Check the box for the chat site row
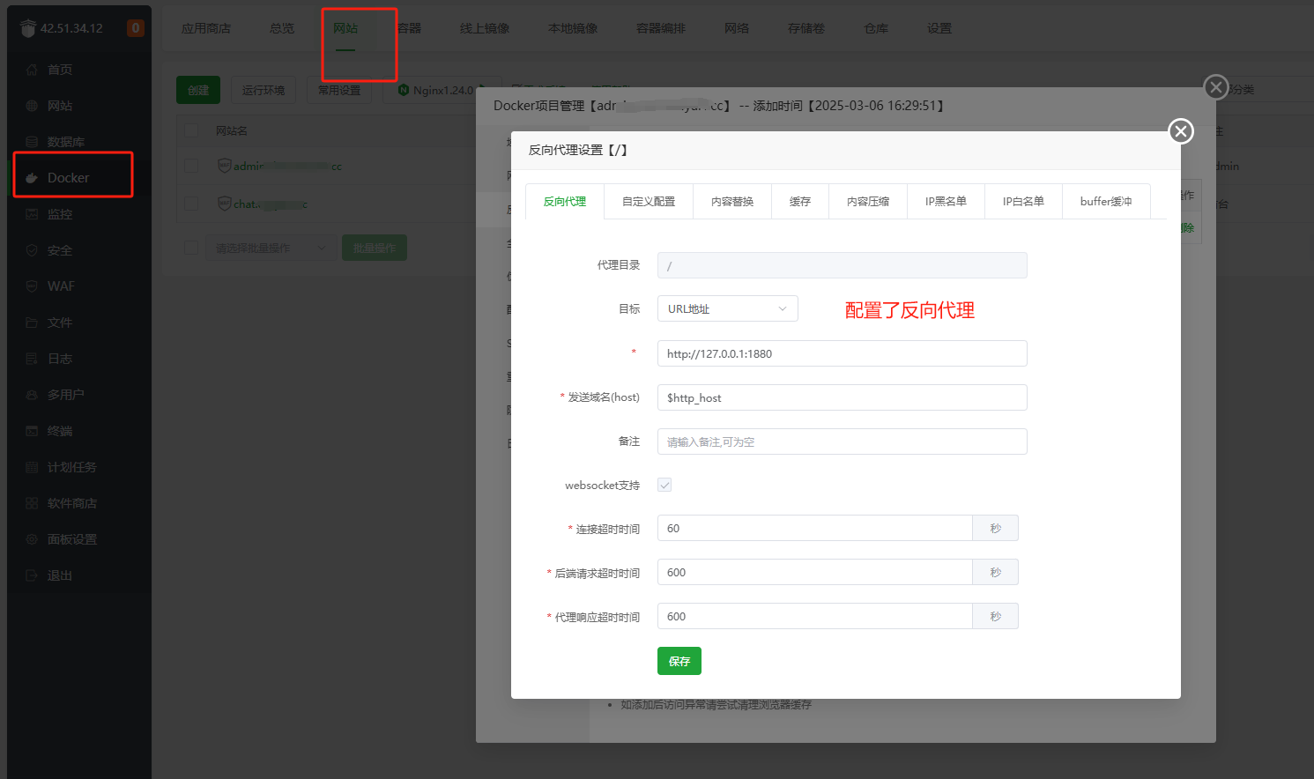The height and width of the screenshot is (779, 1314). (x=191, y=204)
